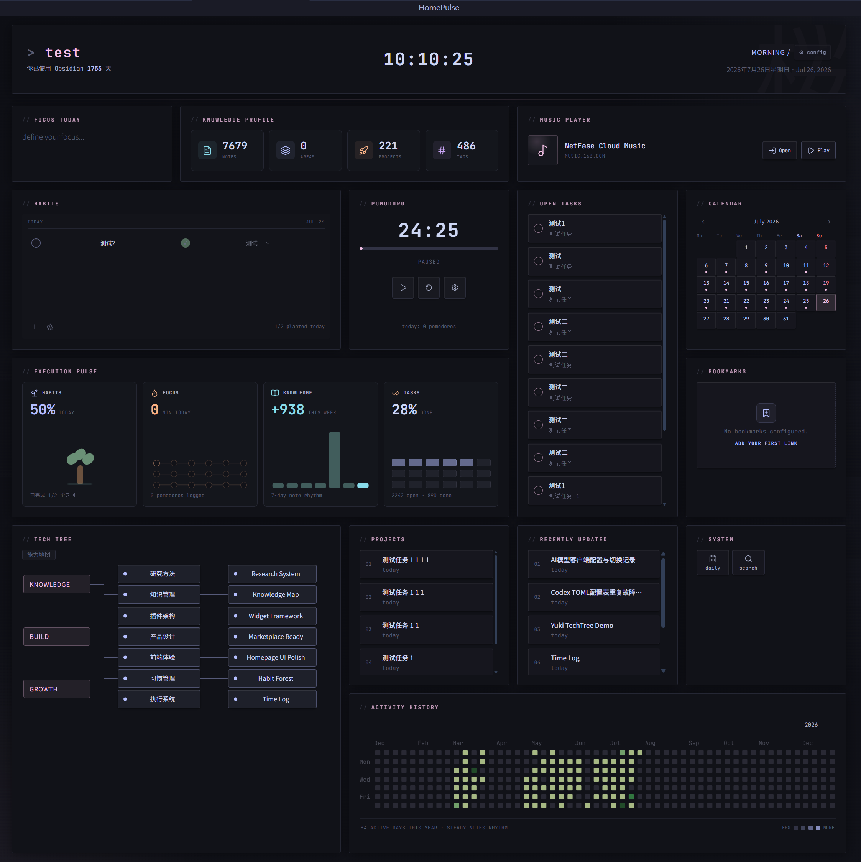Click the Habits sprout icon
The width and height of the screenshot is (861, 862).
35,393
